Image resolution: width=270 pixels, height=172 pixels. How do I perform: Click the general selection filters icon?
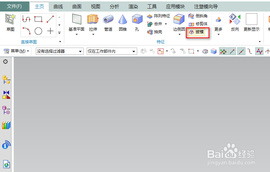coord(161,51)
